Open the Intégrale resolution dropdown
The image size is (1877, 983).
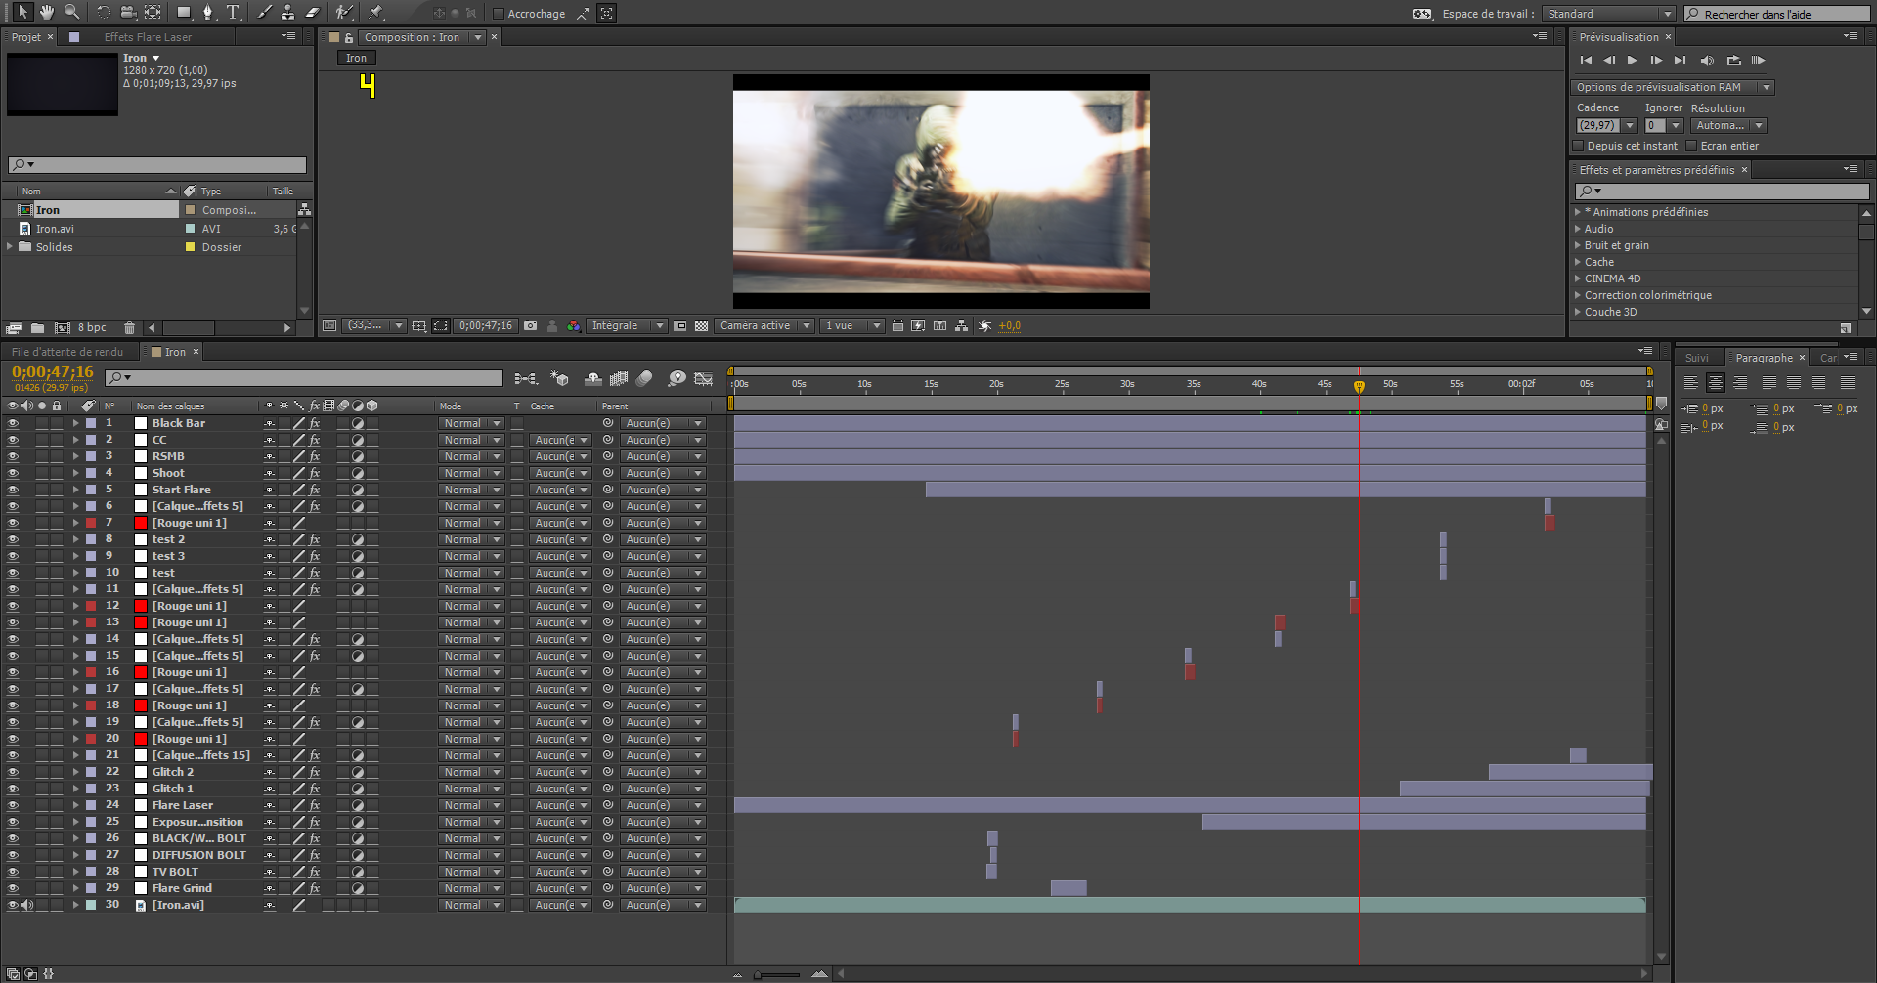click(627, 326)
